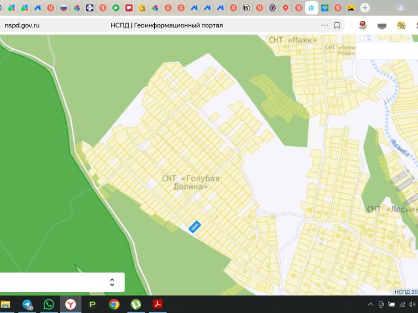Open the tab with the yellow picture icon
The width and height of the screenshot is (418, 313).
[351, 8]
